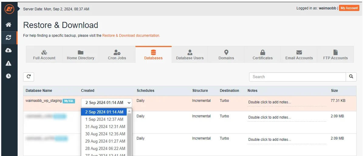
Task: Select 30 Aug 2024 12:35 AM option
Action: point(105,134)
